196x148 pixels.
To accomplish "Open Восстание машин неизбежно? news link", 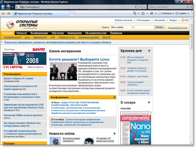I will [71, 140].
